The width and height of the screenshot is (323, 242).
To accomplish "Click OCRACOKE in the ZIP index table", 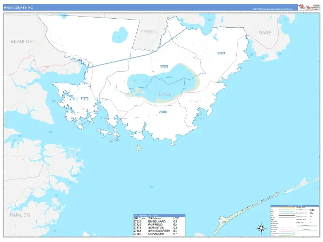I will click(x=156, y=234).
